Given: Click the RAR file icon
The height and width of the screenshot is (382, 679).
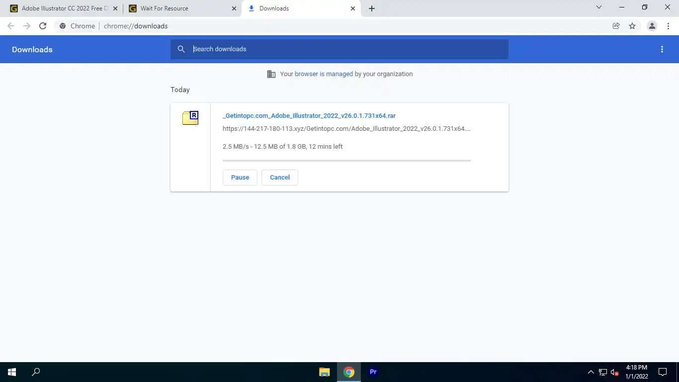Looking at the screenshot, I should tap(190, 118).
